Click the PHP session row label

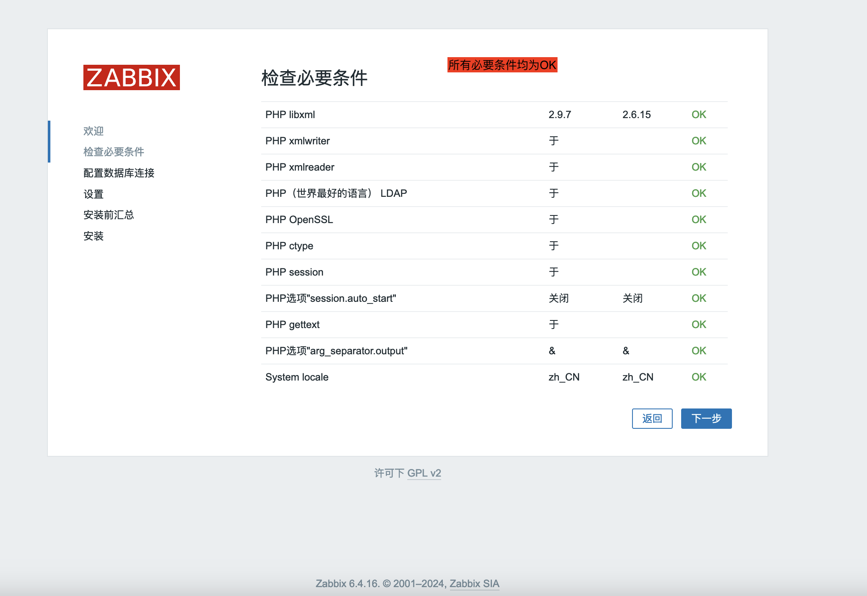(x=294, y=272)
